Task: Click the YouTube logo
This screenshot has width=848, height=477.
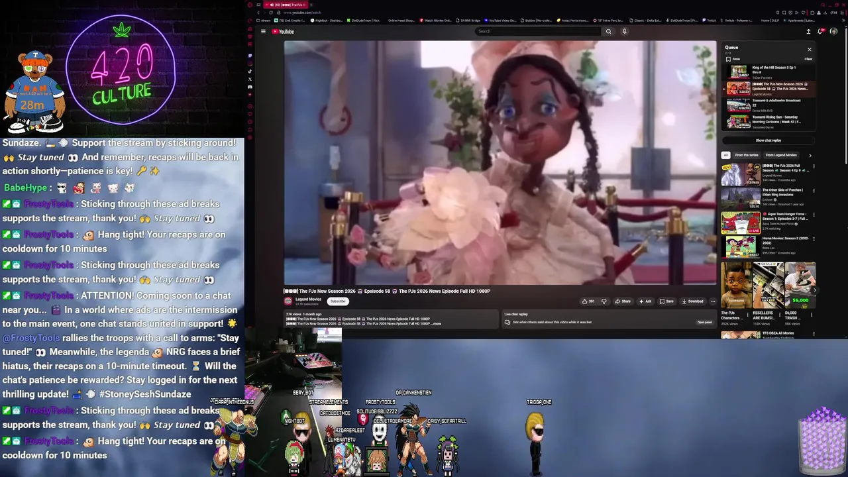Action: 283,31
